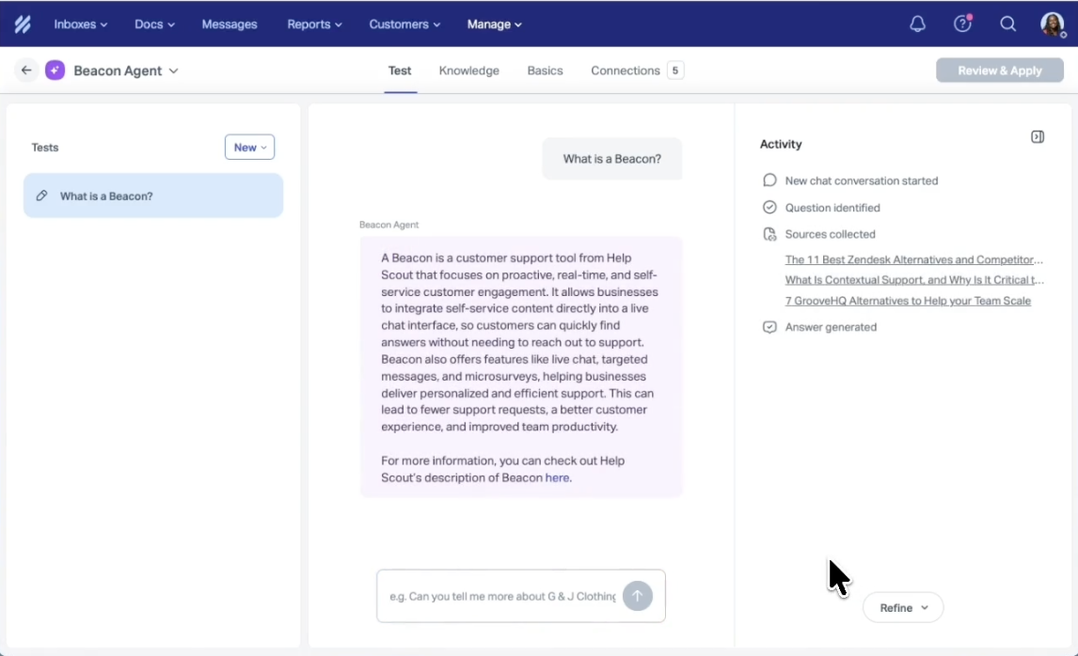Open the user profile avatar

[x=1053, y=24]
